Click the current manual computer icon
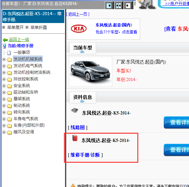189x187 pixels. coord(4,46)
